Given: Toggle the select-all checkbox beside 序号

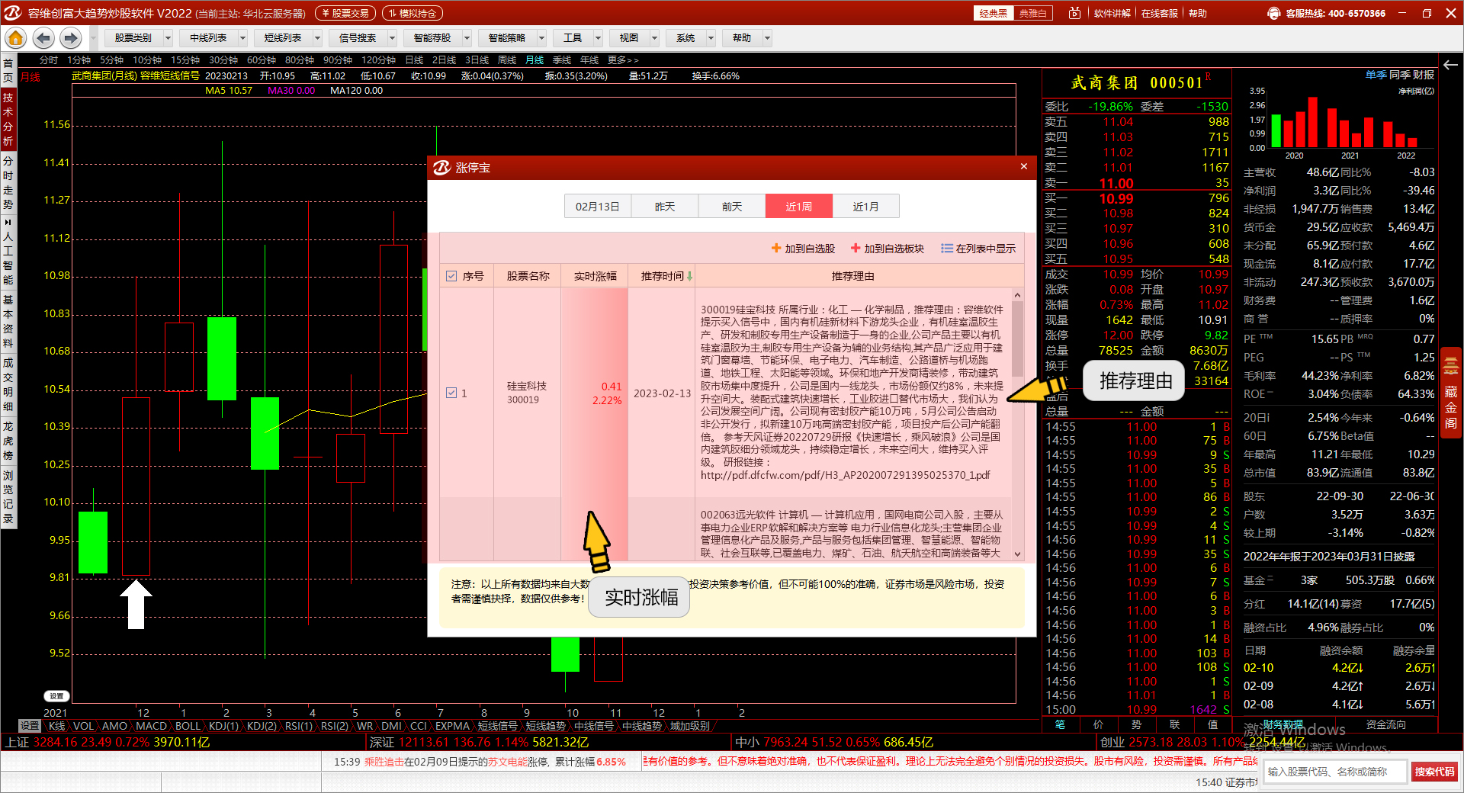Looking at the screenshot, I should point(451,276).
